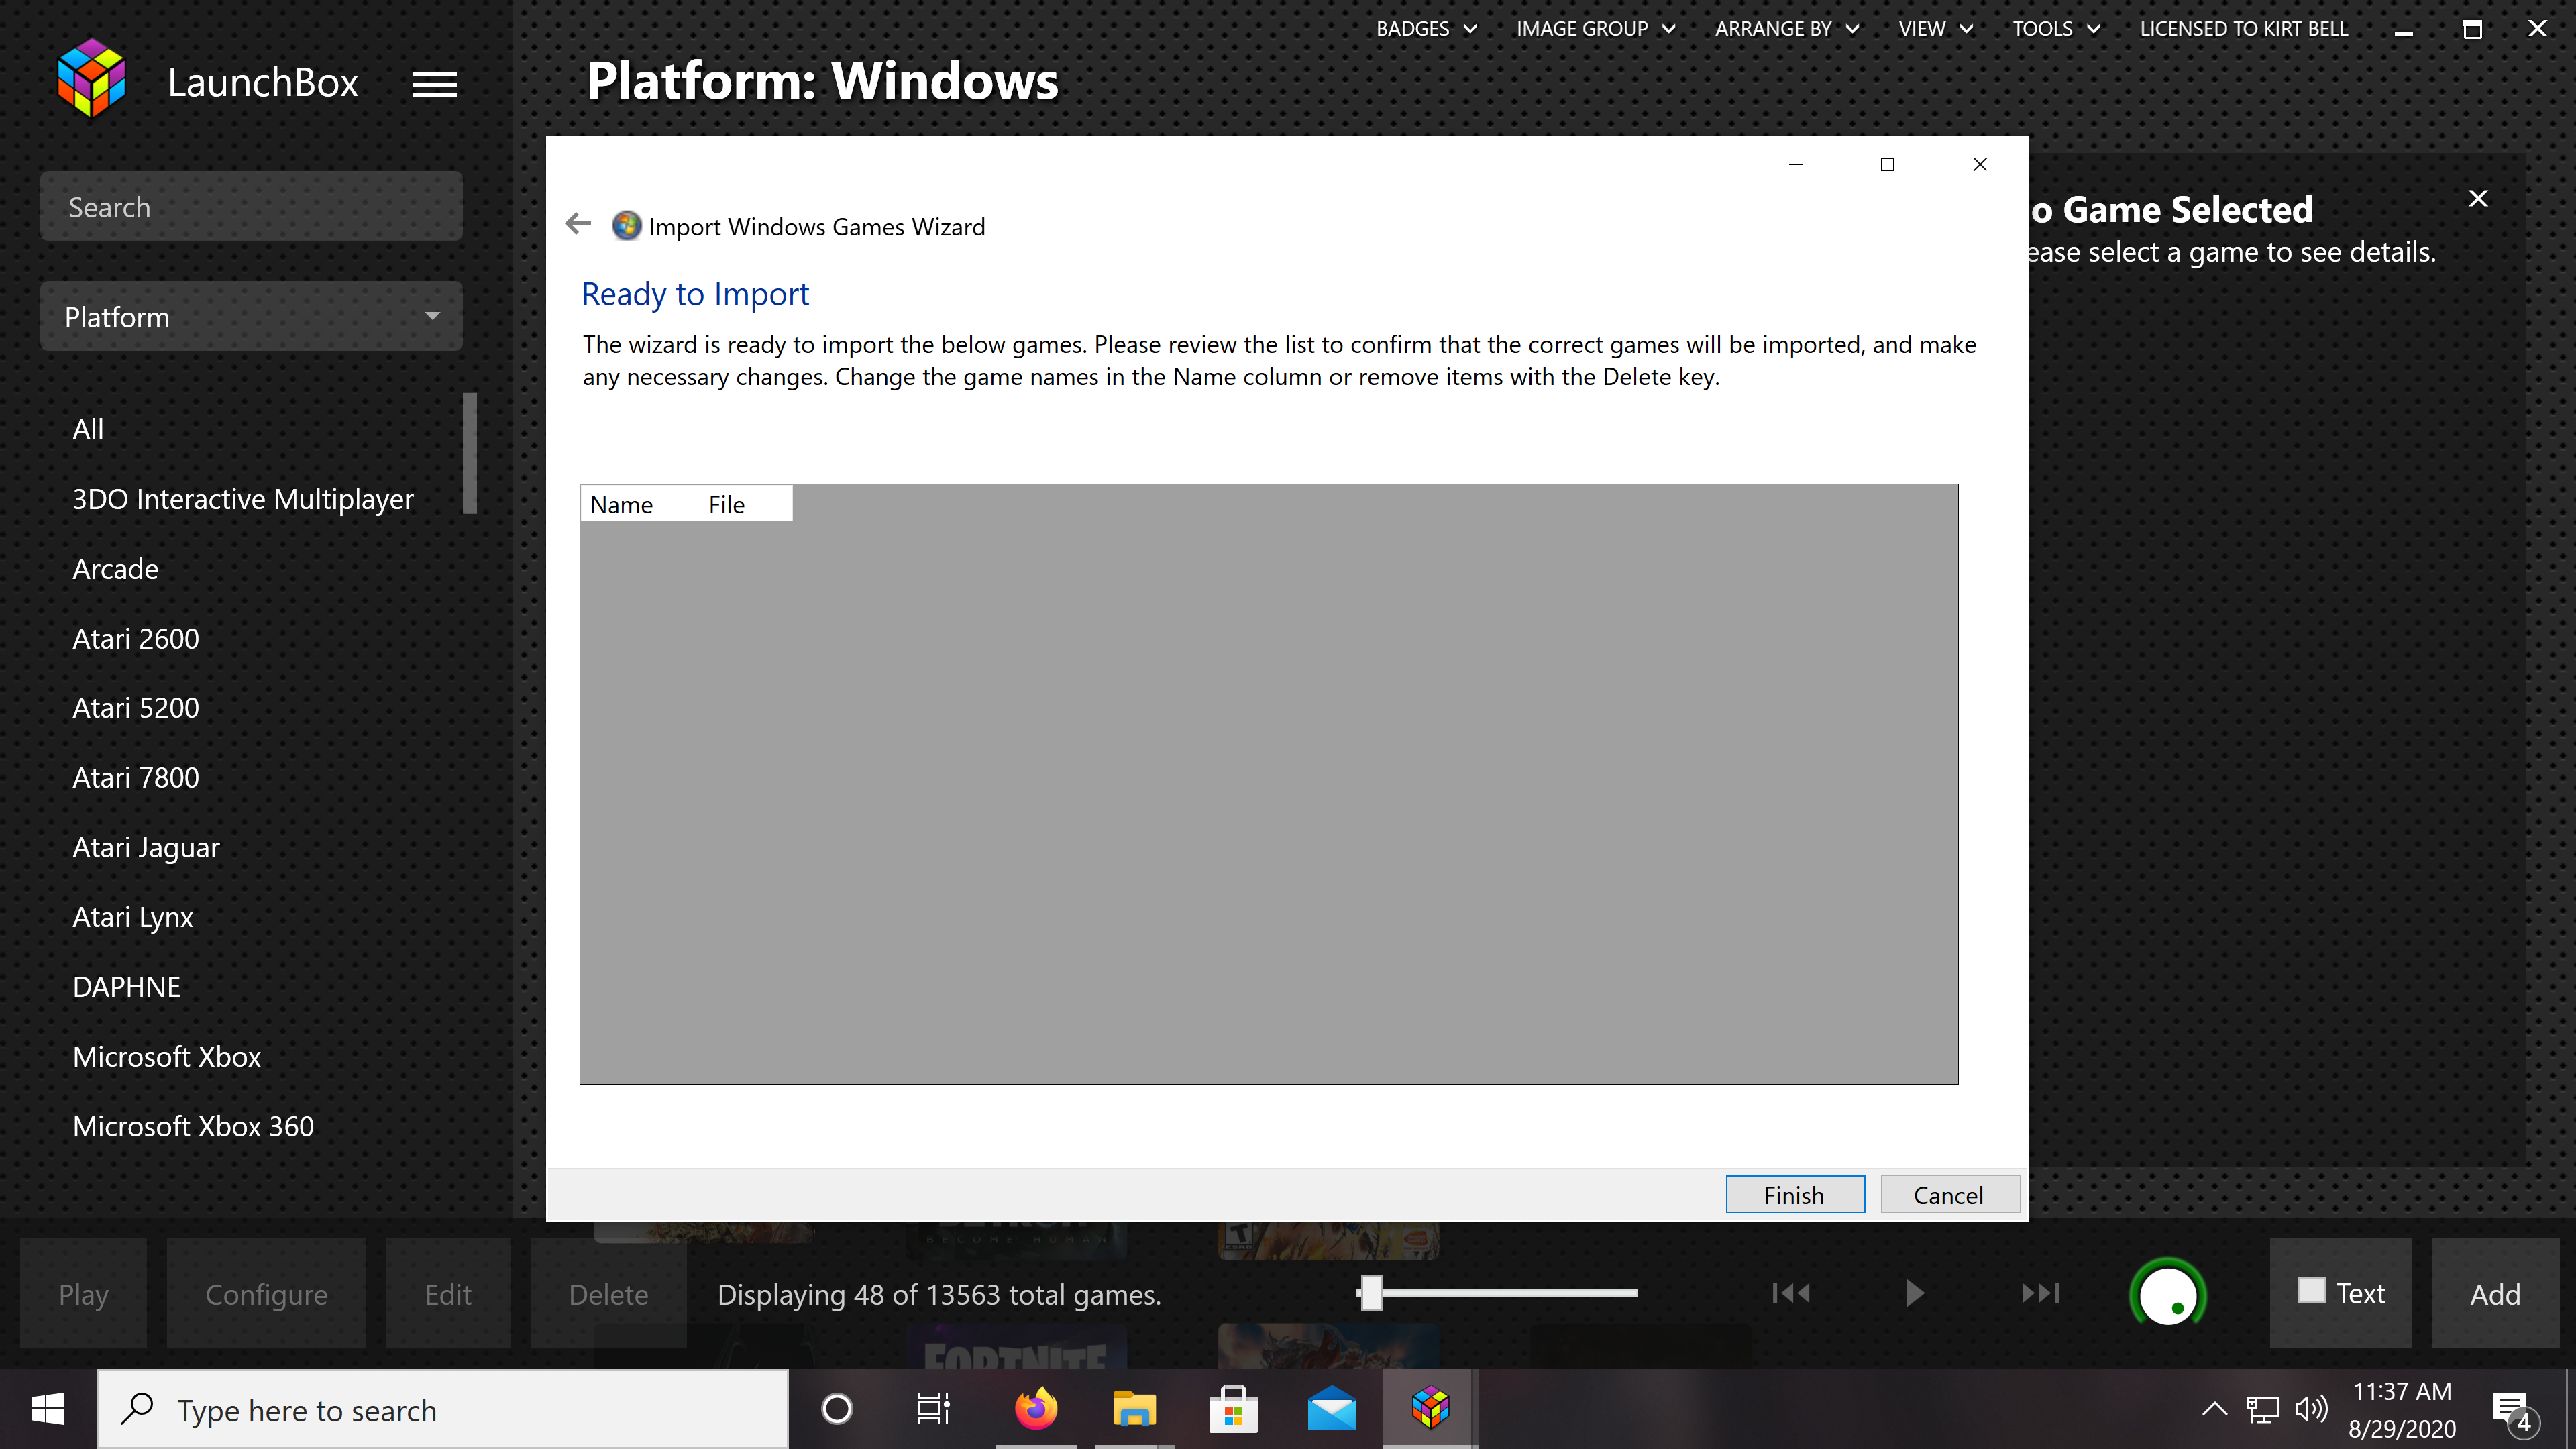This screenshot has width=2576, height=1449.
Task: Maximize the Import Wizard dialog
Action: tap(1887, 164)
